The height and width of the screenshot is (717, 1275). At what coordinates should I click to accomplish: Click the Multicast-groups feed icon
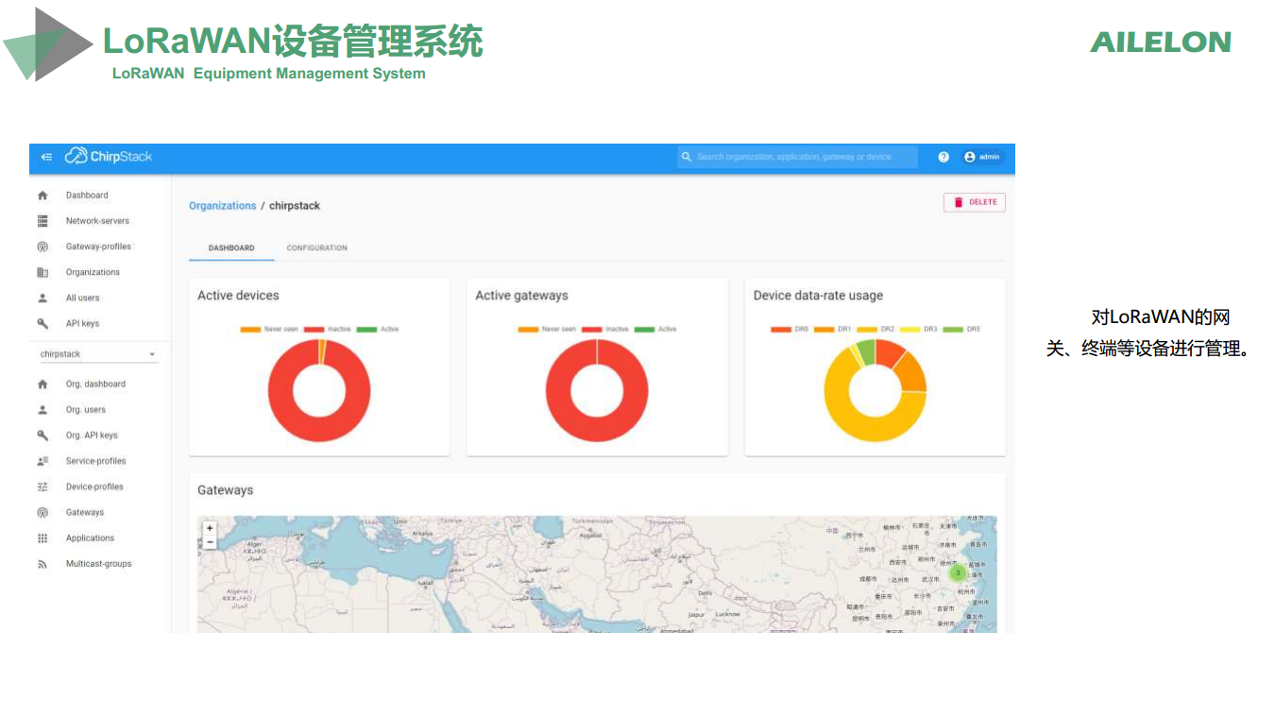[42, 564]
